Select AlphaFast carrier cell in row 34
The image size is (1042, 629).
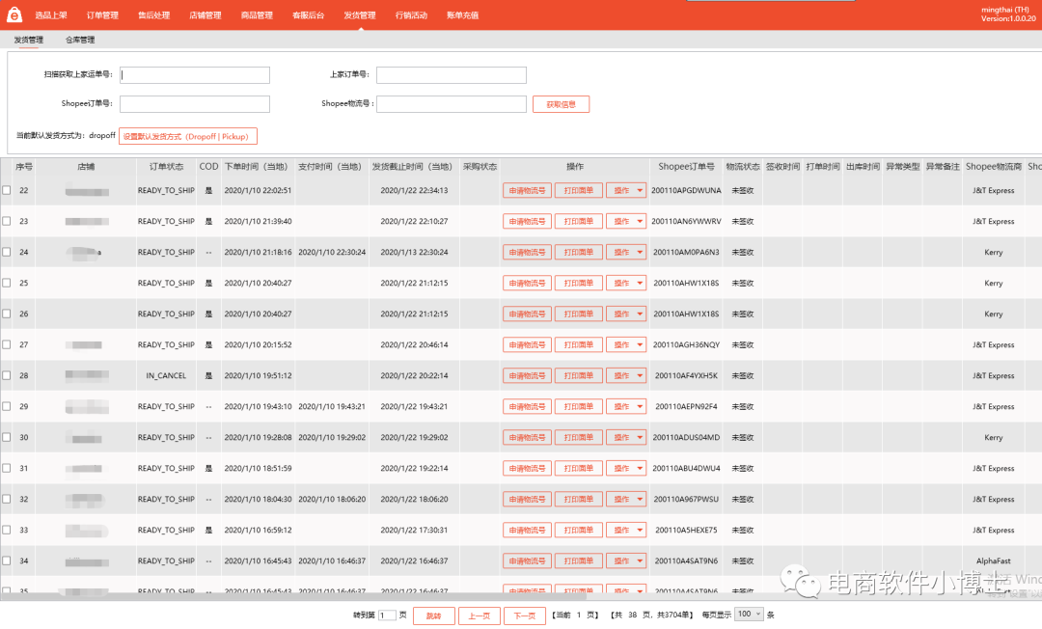[994, 561]
